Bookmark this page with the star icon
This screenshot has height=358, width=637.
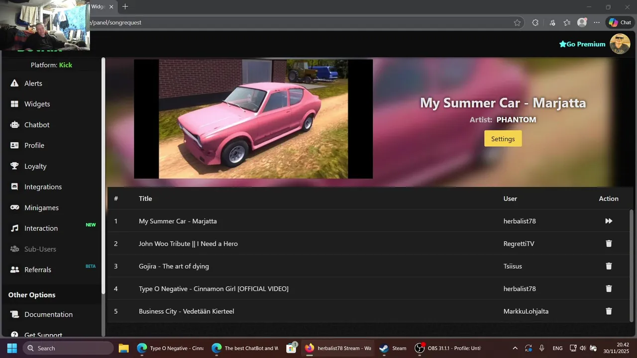(x=517, y=22)
